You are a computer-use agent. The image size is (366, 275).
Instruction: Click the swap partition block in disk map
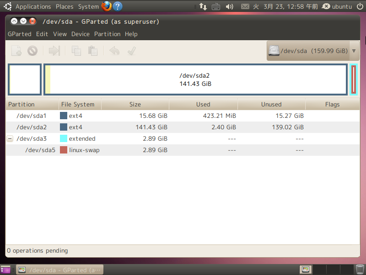coord(354,79)
